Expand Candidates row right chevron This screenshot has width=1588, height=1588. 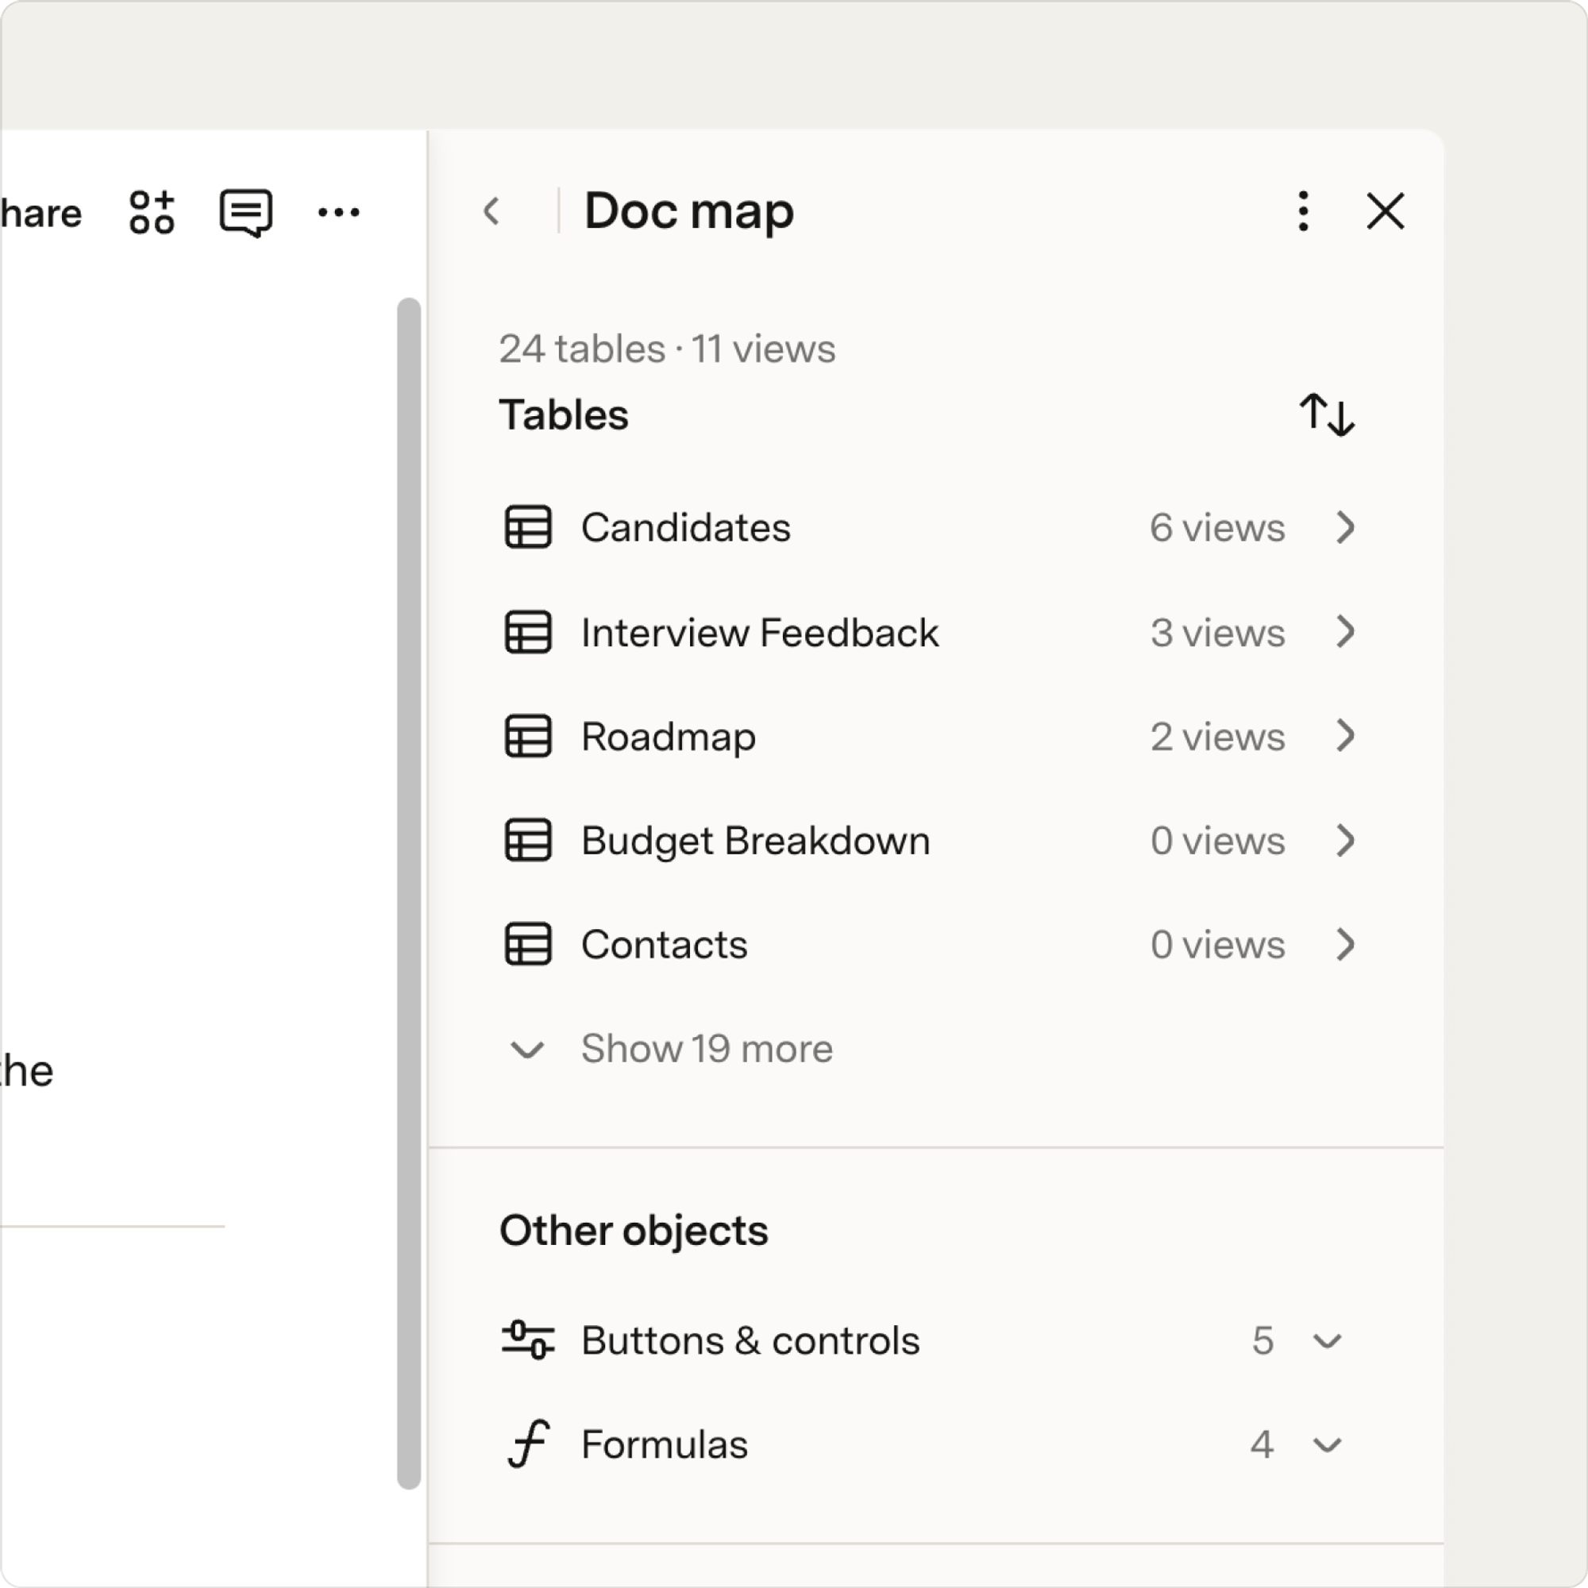click(1346, 527)
